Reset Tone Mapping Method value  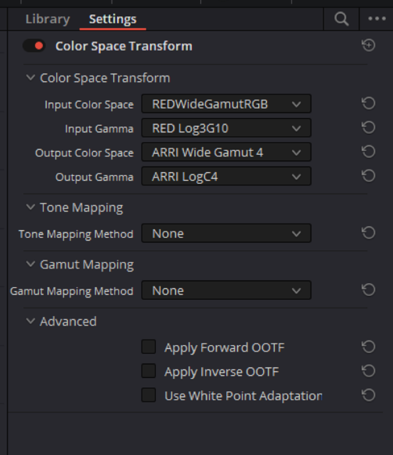click(x=369, y=233)
